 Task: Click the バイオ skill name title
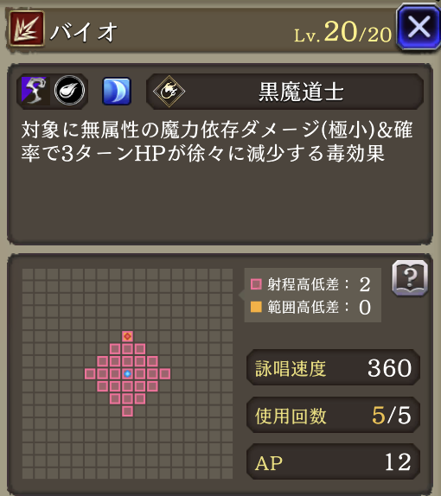84,32
